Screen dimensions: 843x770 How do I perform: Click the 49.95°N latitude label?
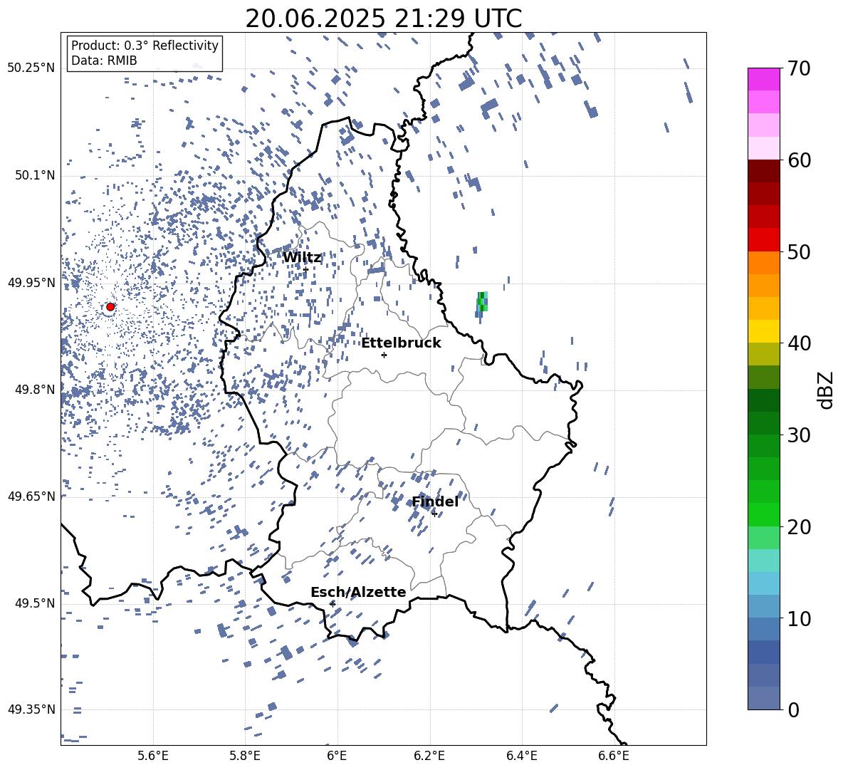31,283
